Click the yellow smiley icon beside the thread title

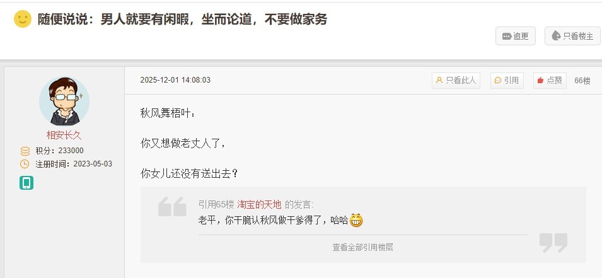[23, 19]
